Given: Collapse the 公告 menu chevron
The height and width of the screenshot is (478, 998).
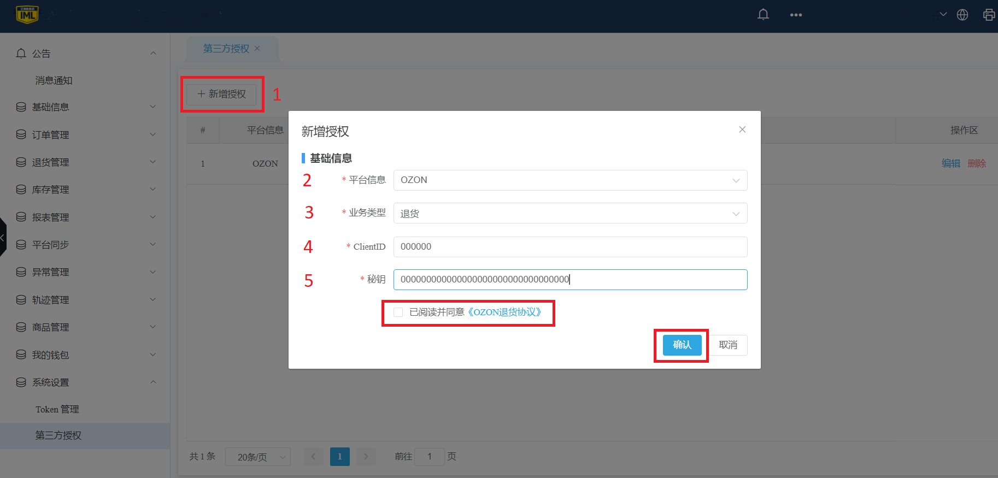Looking at the screenshot, I should click(153, 53).
